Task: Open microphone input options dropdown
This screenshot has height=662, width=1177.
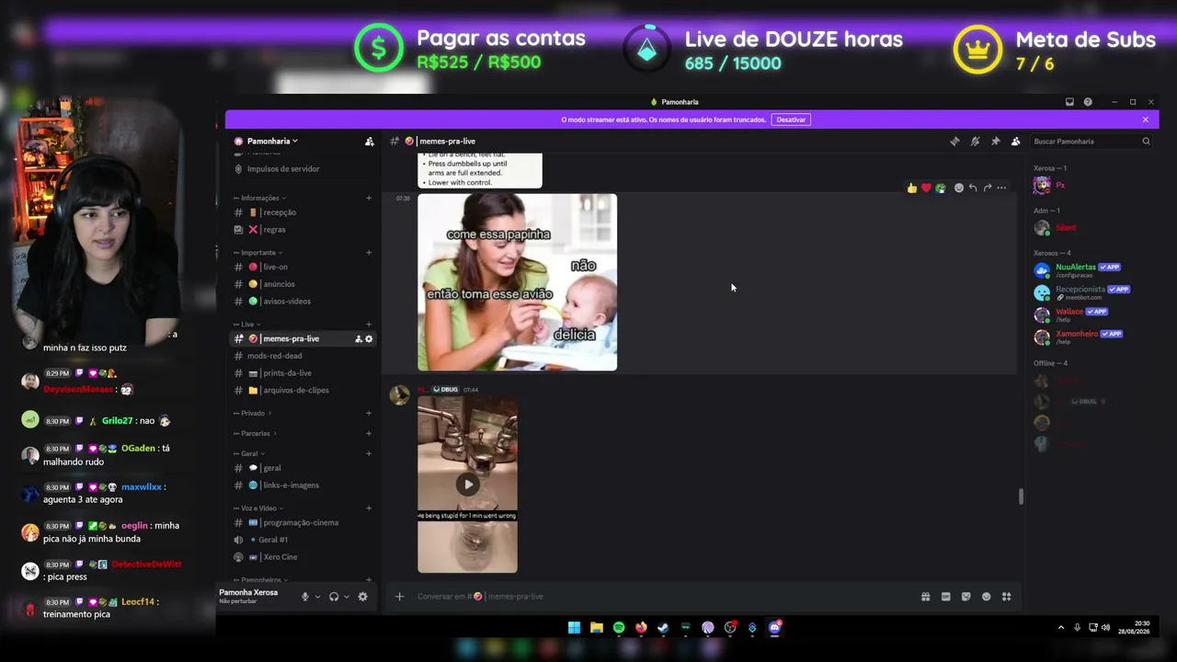Action: [x=317, y=597]
